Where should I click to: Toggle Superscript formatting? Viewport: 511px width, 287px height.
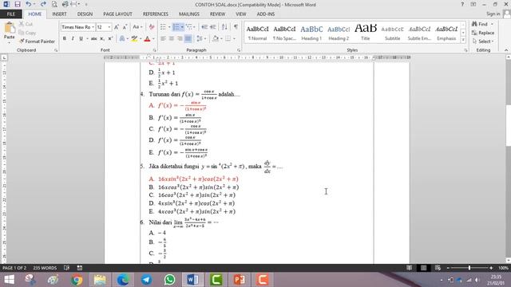tap(110, 39)
